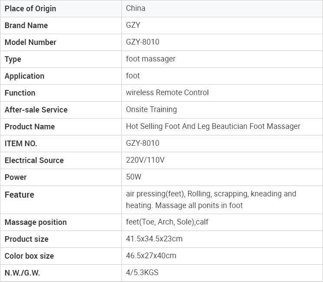Click the 'foot massager' type value
Image resolution: width=323 pixels, height=282 pixels.
point(150,59)
